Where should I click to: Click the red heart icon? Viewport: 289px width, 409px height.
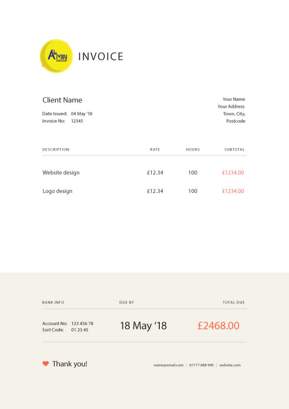(46, 364)
